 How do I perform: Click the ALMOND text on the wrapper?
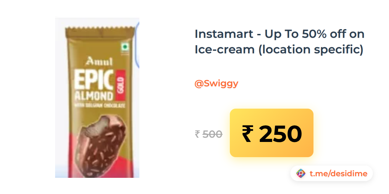click(x=94, y=96)
